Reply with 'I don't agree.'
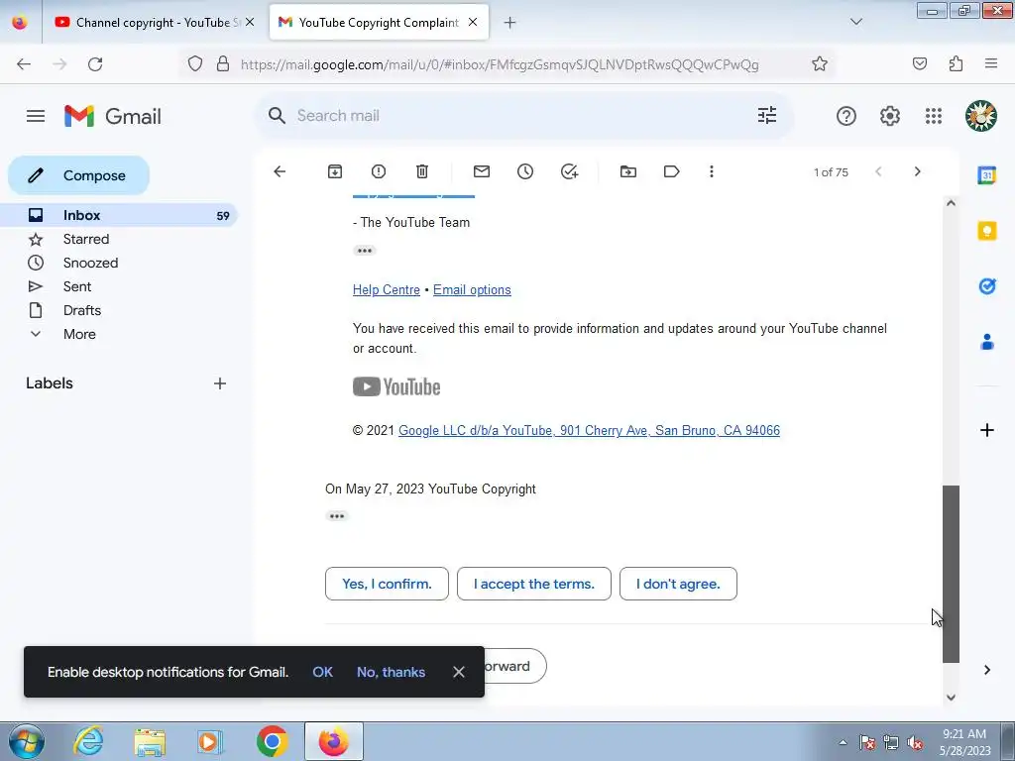The image size is (1015, 761). pos(678,584)
